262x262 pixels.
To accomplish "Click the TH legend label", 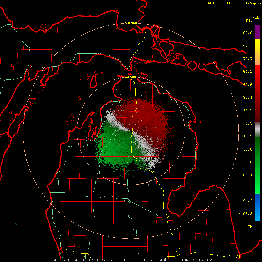I will (250, 227).
